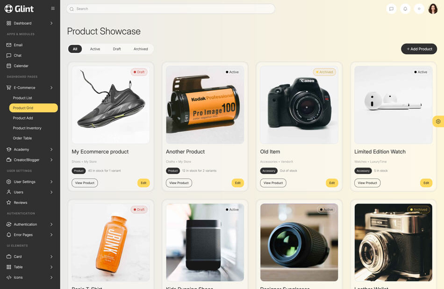Click the Reviews star icon
Viewport: 444px width, 289px height.
point(9,202)
